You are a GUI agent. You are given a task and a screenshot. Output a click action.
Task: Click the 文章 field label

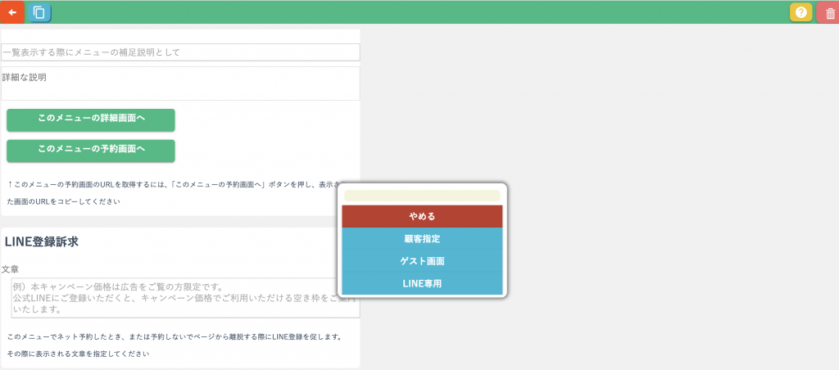[x=11, y=268]
